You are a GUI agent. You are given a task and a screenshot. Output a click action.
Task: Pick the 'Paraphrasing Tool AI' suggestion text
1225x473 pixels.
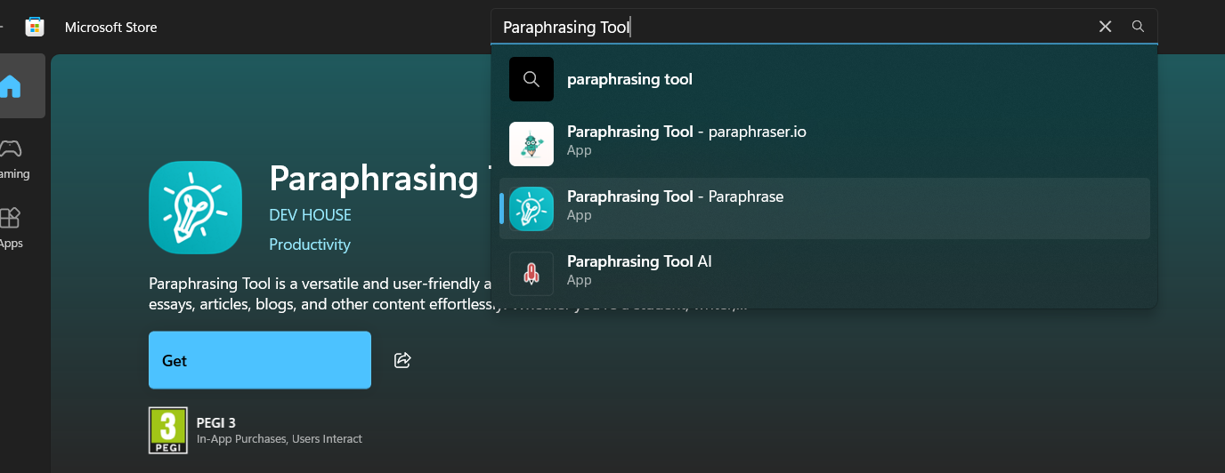639,262
